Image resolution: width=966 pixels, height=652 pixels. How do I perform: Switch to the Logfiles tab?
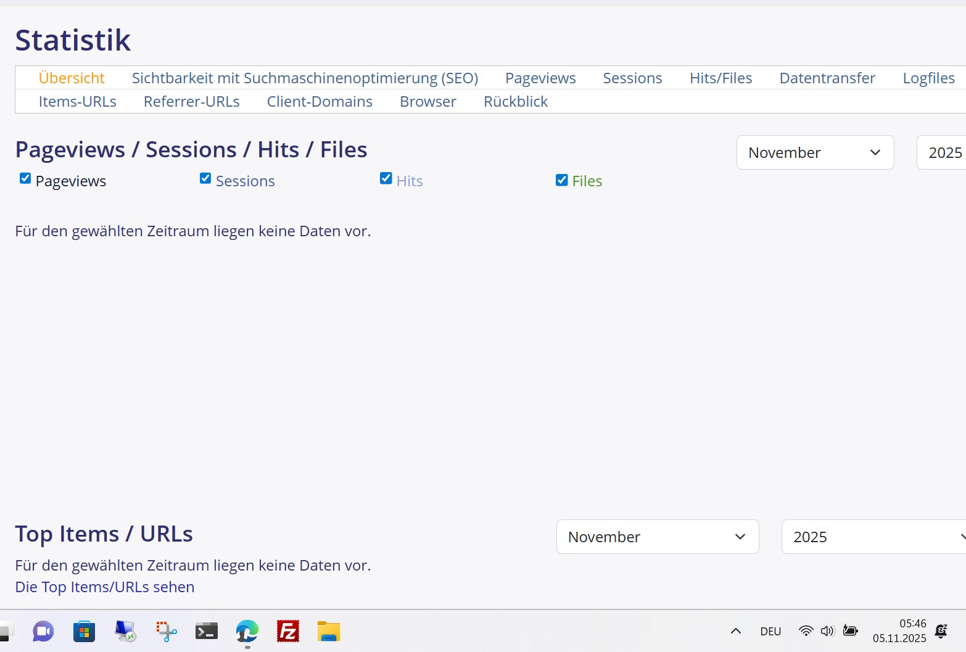click(x=928, y=78)
